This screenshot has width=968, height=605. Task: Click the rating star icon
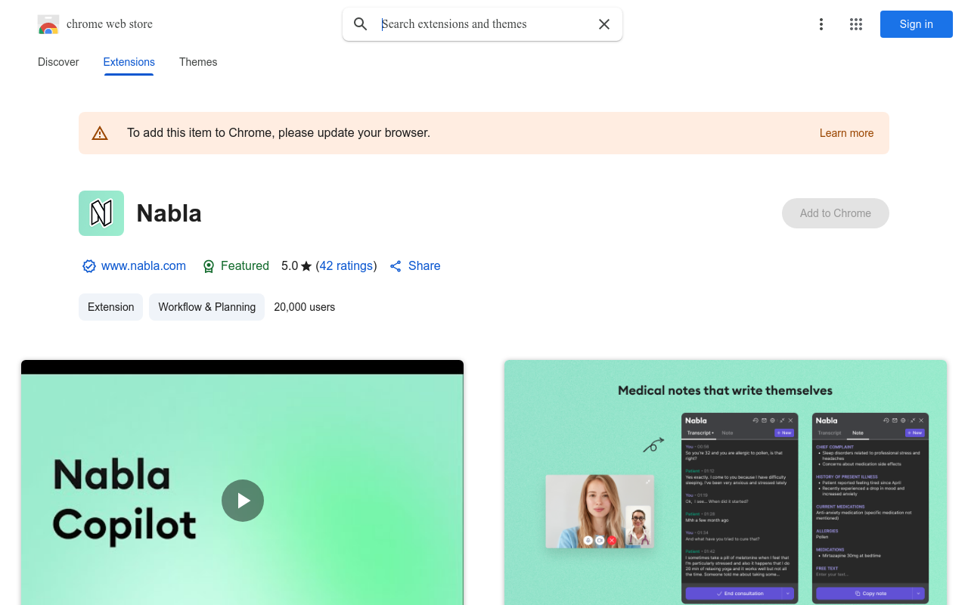click(x=306, y=266)
